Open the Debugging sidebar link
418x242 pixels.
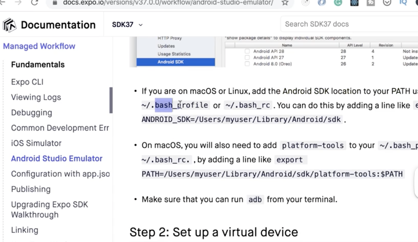coord(32,113)
